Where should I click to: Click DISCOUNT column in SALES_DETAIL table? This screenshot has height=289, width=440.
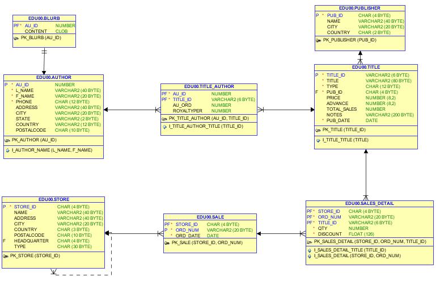(330, 234)
